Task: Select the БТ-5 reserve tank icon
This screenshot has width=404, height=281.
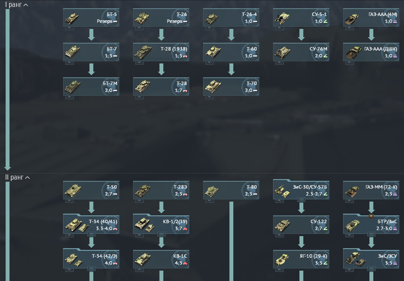Action: [x=72, y=18]
